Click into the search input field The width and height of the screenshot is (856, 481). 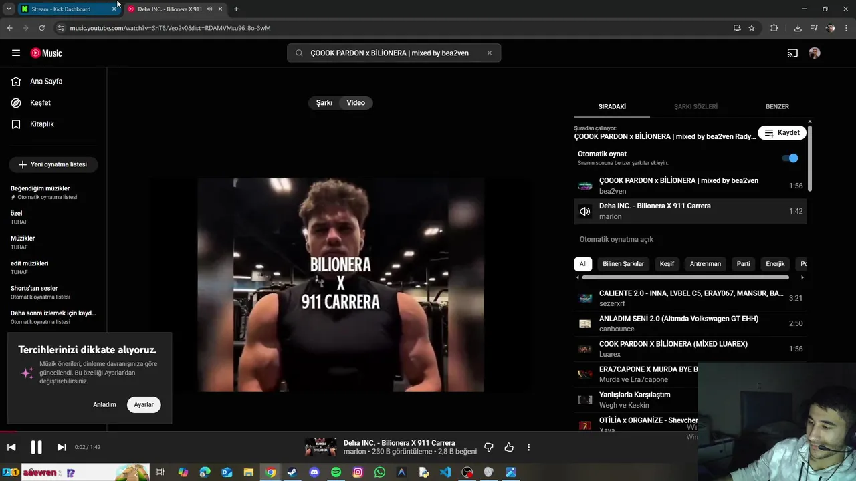[x=393, y=53]
